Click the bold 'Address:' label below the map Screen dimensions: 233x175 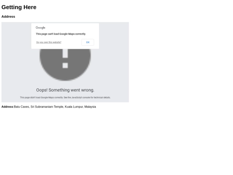coord(8,107)
